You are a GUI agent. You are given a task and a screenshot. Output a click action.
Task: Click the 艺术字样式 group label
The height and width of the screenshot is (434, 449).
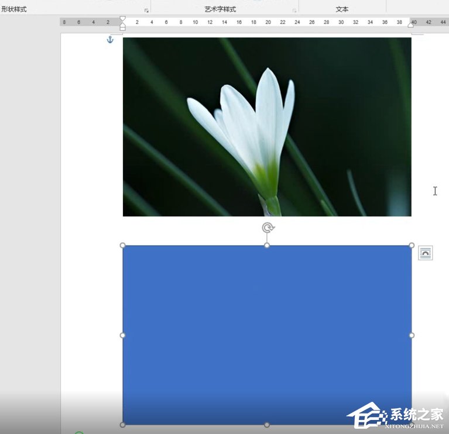click(x=220, y=9)
